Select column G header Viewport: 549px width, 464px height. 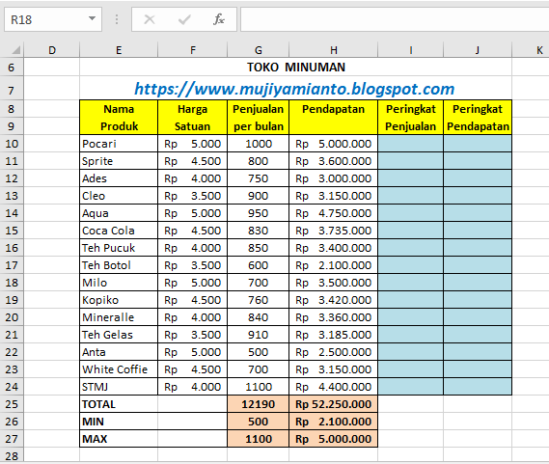pyautogui.click(x=258, y=50)
